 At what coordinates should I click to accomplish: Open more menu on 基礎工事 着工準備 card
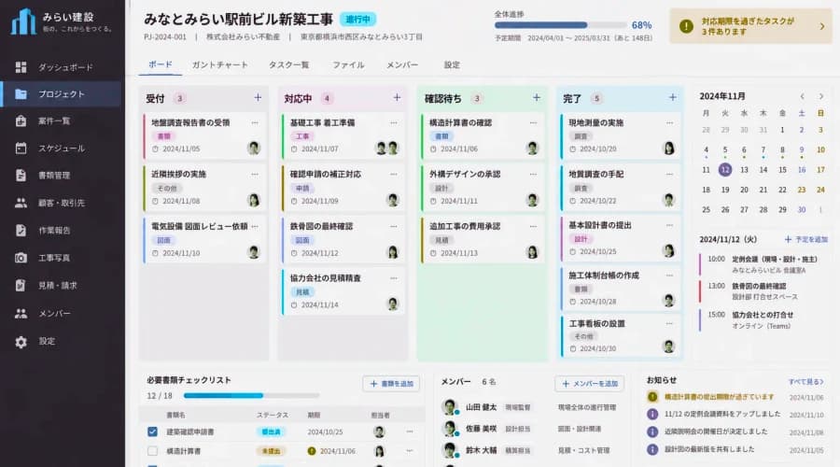[x=394, y=122]
